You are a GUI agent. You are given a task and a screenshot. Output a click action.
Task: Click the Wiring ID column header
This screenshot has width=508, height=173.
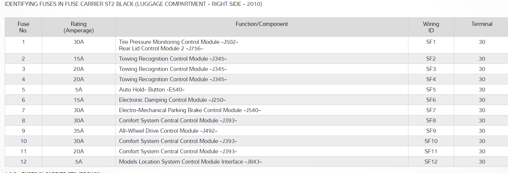click(431, 27)
